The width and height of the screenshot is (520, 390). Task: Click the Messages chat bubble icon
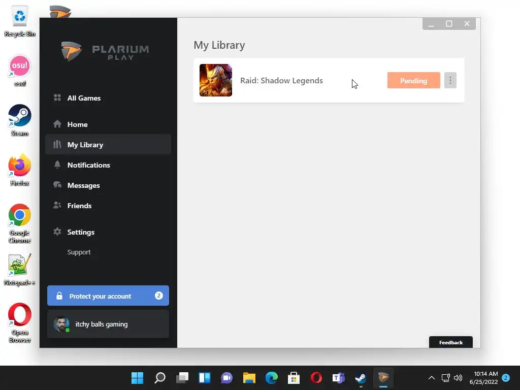tap(57, 185)
